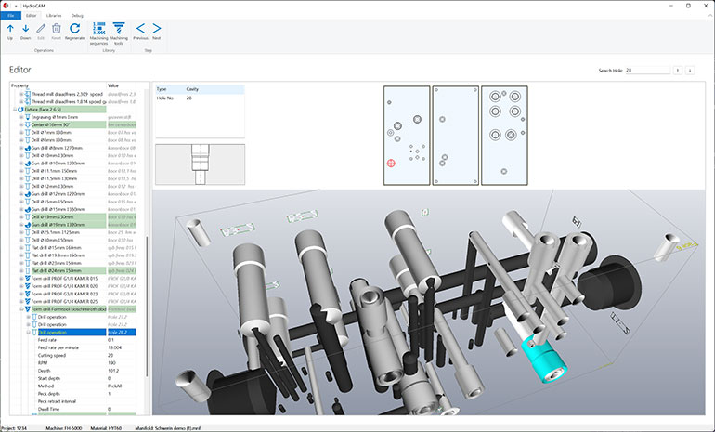The width and height of the screenshot is (715, 432).
Task: Click the Gun drill Ø12mm 1220mm icon
Action: pyautogui.click(x=28, y=194)
